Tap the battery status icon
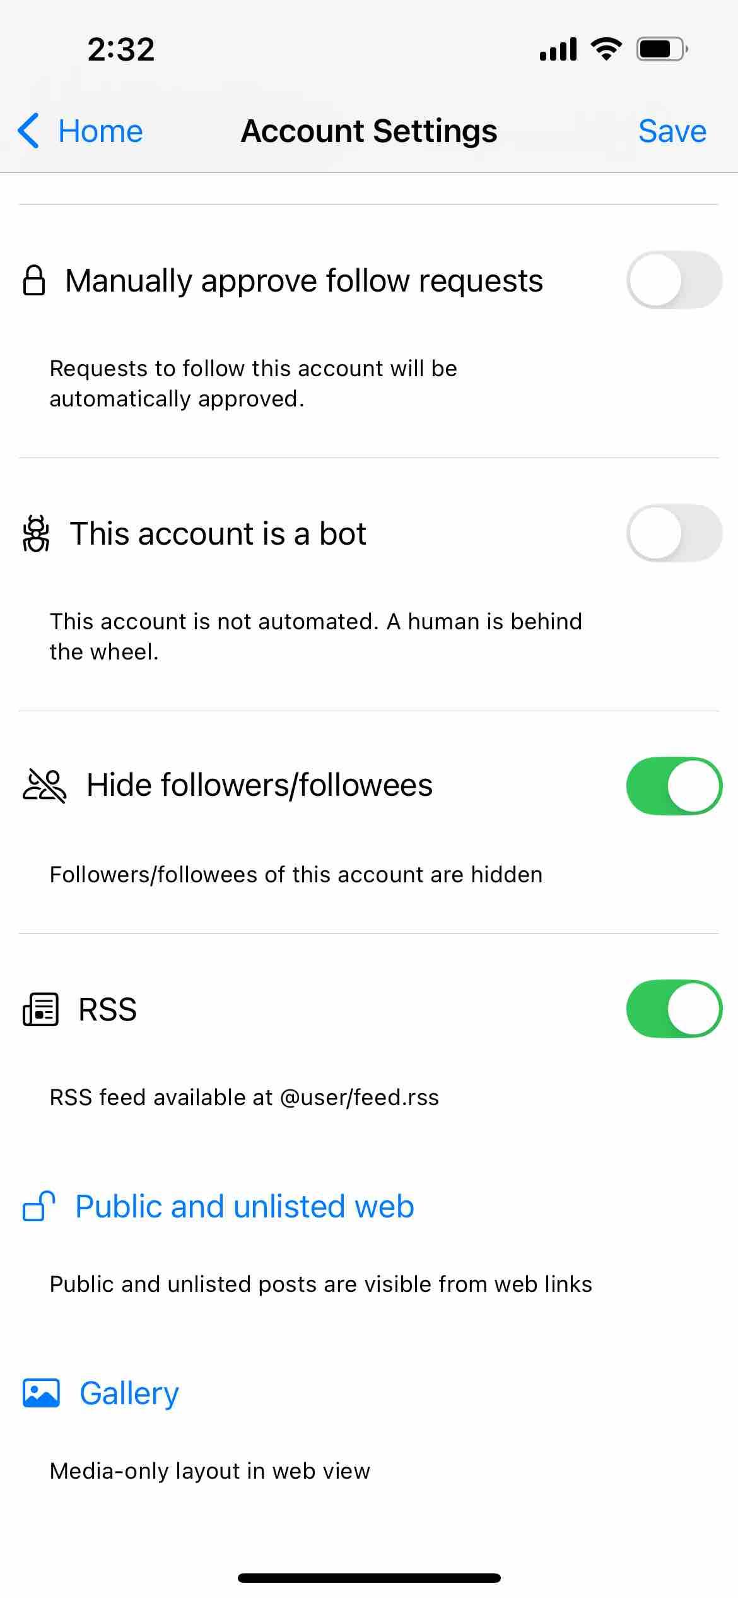This screenshot has height=1598, width=738. (661, 49)
